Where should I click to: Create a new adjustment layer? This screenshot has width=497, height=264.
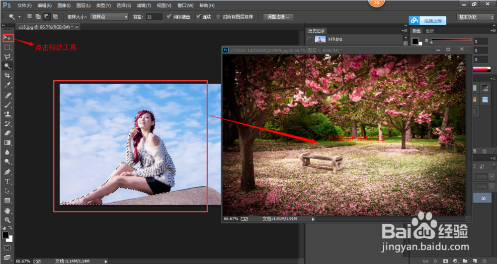point(455,261)
